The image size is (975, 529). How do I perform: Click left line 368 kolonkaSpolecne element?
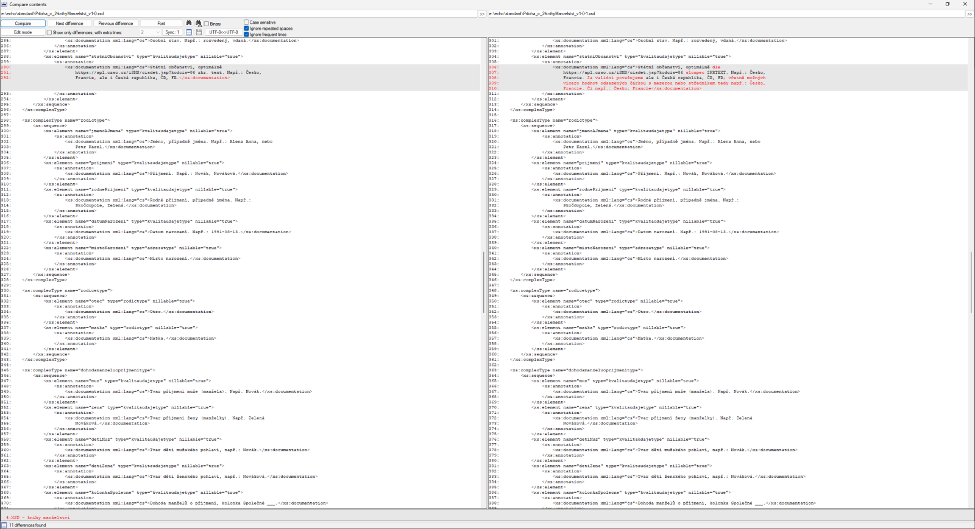pyautogui.click(x=143, y=492)
